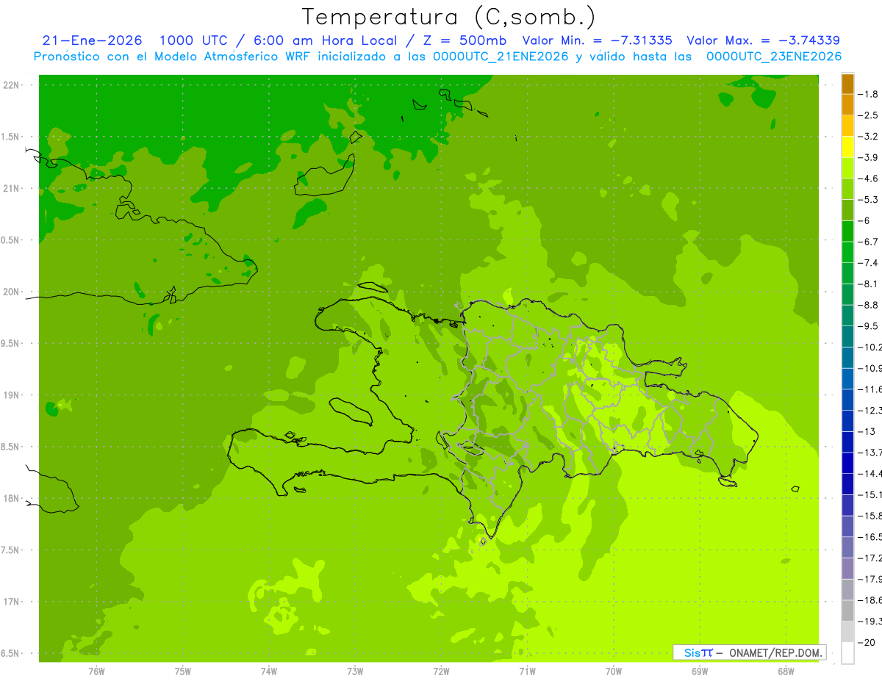Screen dimensions: 882x681
Task: Click the "-8.1" color bar label
Action: point(870,284)
